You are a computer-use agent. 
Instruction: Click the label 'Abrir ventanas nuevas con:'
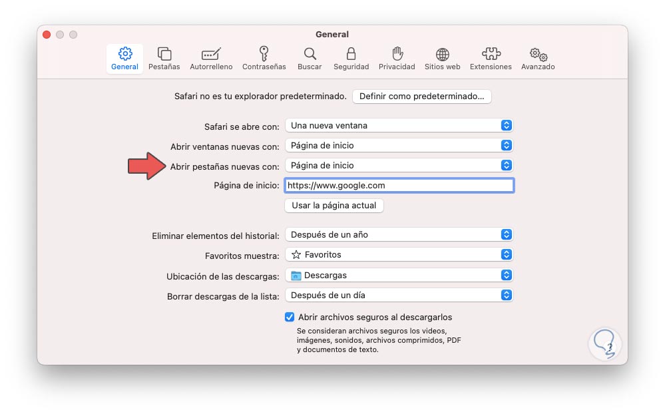(225, 147)
